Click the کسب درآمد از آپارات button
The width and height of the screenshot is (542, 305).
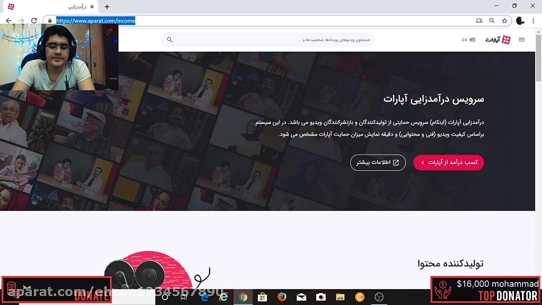[x=448, y=162]
